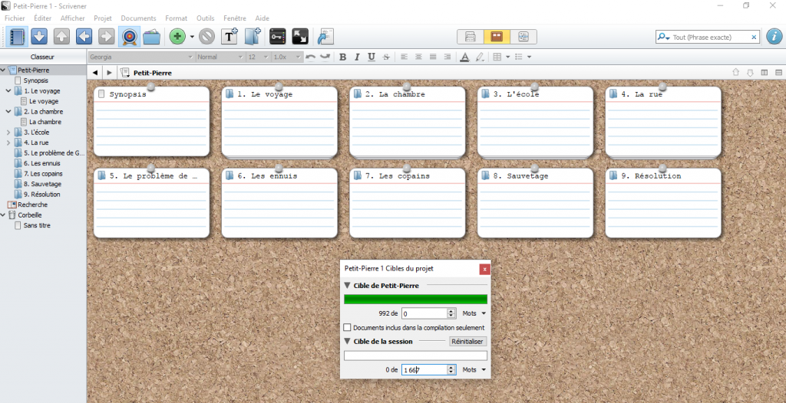Open the font size 12 dropdown
Image resolution: width=786 pixels, height=403 pixels.
(x=259, y=57)
